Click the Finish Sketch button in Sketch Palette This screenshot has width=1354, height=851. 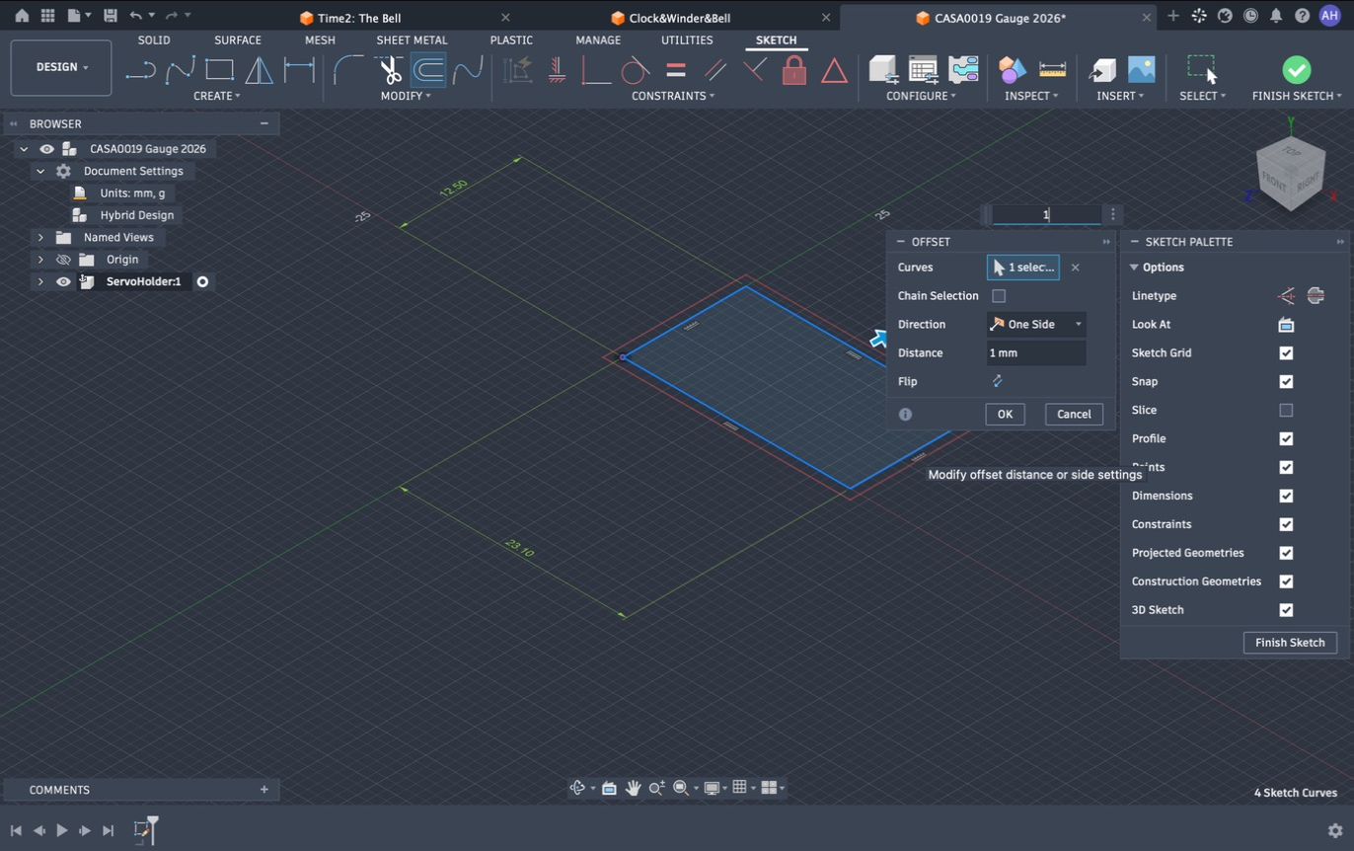tap(1290, 643)
